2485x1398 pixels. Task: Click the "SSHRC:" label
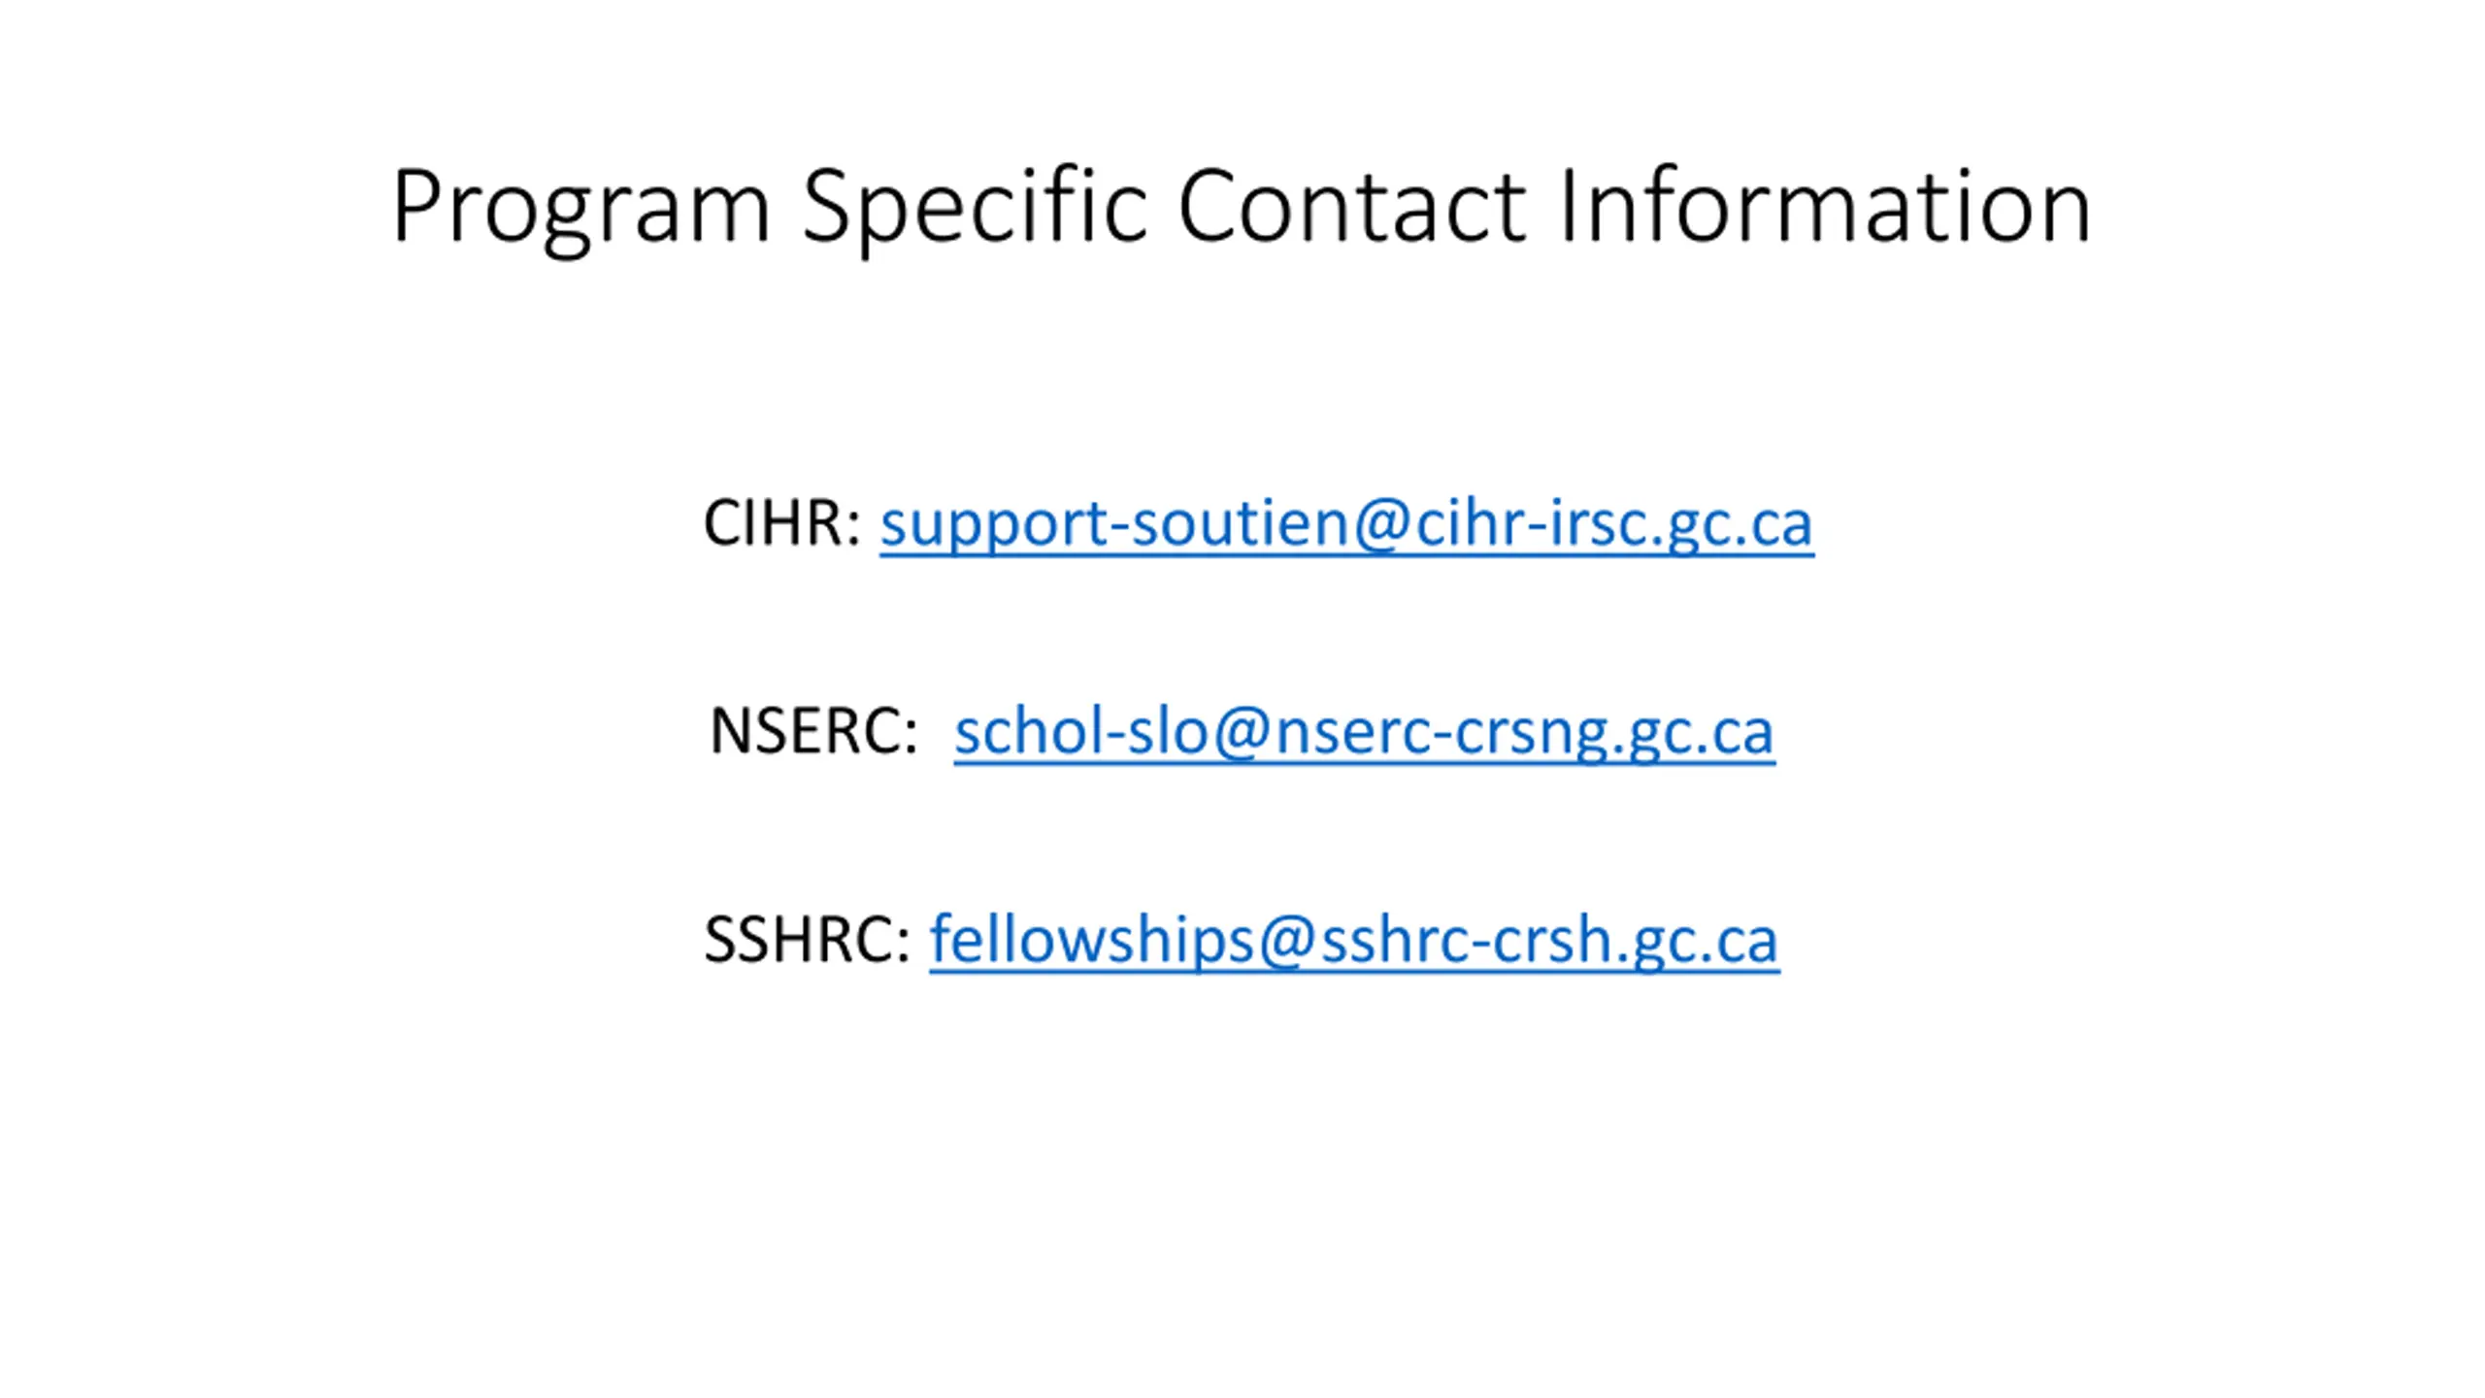(807, 940)
